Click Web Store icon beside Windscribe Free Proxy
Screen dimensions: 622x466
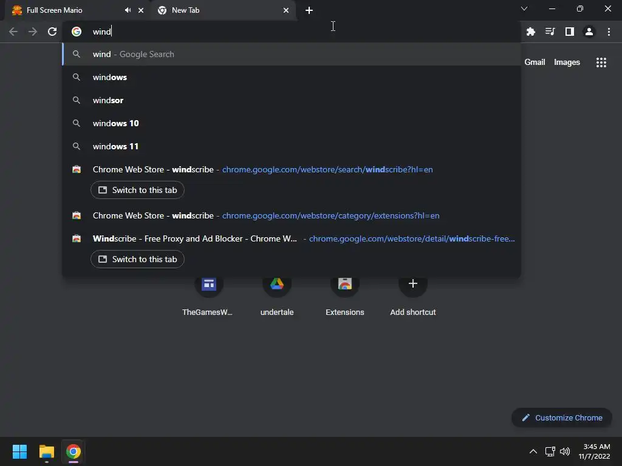click(77, 238)
